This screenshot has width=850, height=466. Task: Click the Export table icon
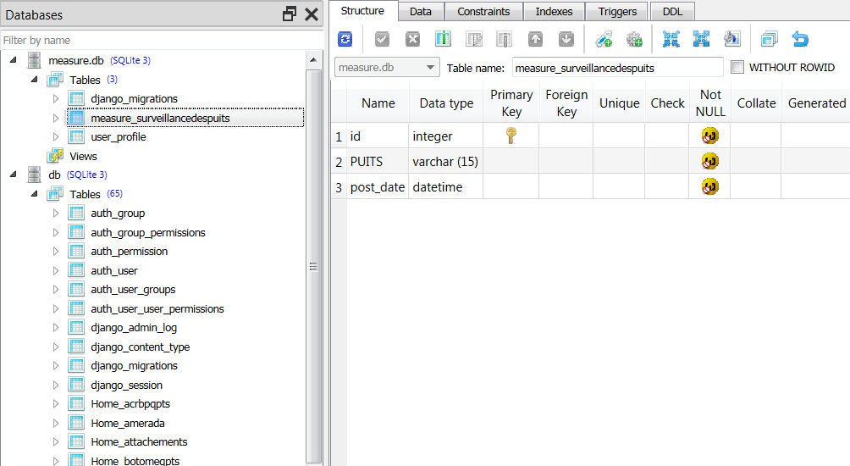pyautogui.click(x=701, y=39)
